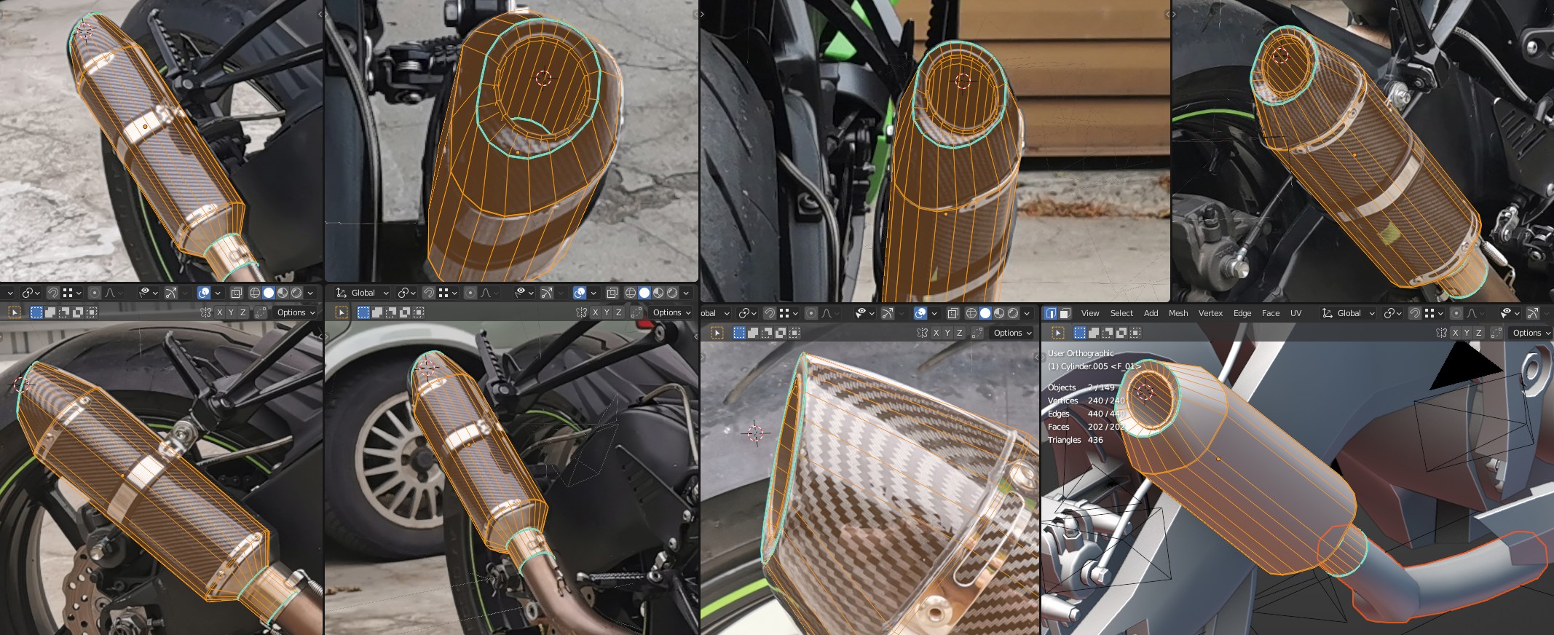This screenshot has width=1554, height=635.
Task: Select the Tweak tool in leftmost lower viewport
Action: pyautogui.click(x=14, y=312)
